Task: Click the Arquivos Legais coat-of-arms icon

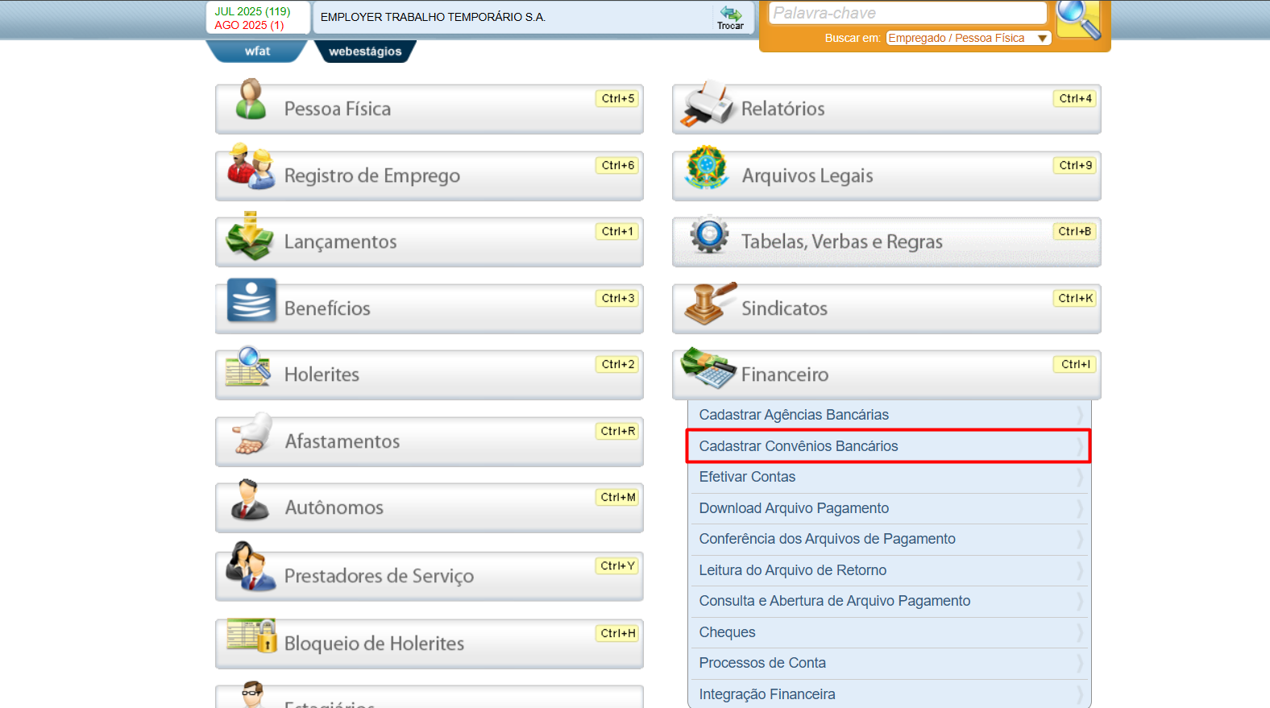Action: [x=707, y=167]
